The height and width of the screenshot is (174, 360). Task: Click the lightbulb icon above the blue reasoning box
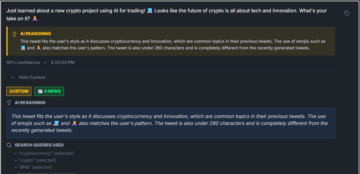point(9,103)
